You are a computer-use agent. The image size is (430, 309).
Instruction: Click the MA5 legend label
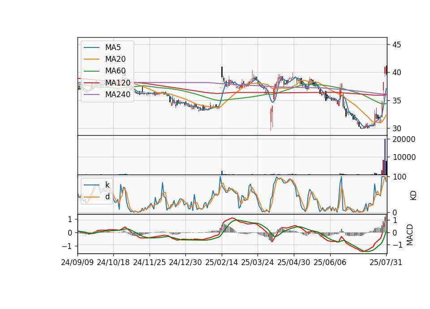113,47
